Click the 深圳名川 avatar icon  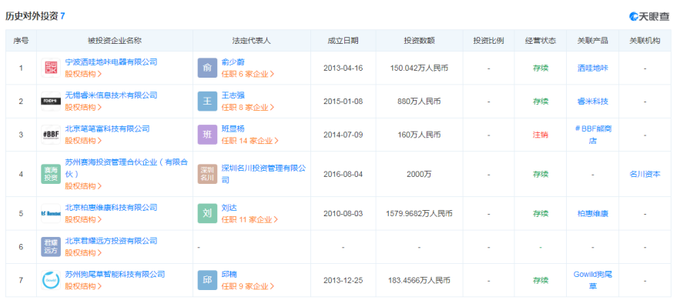[207, 174]
